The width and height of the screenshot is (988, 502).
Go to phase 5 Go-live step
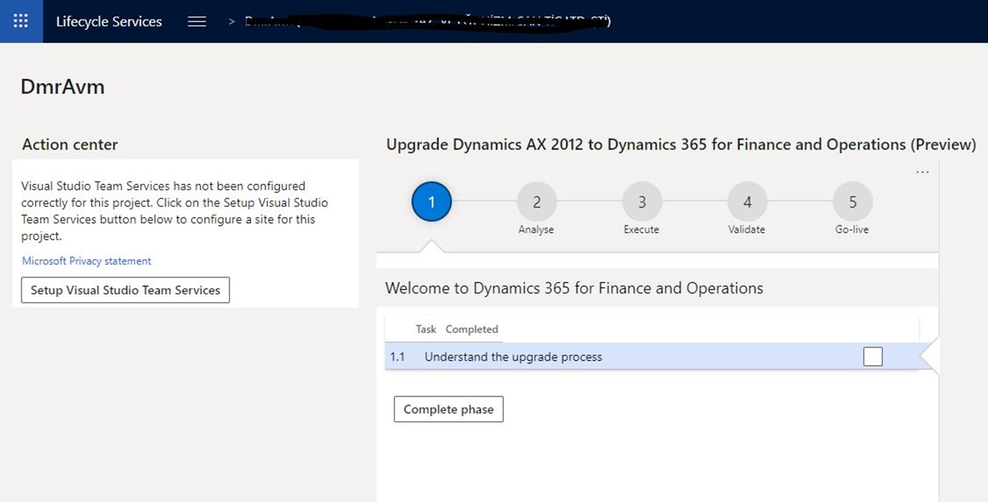(853, 202)
